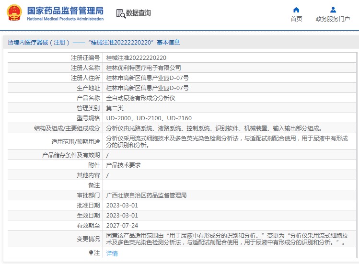Image resolution: width=359 pixels, height=264 pixels.
Task: Click the data query magnifier icon
Action: pyautogui.click(x=121, y=13)
